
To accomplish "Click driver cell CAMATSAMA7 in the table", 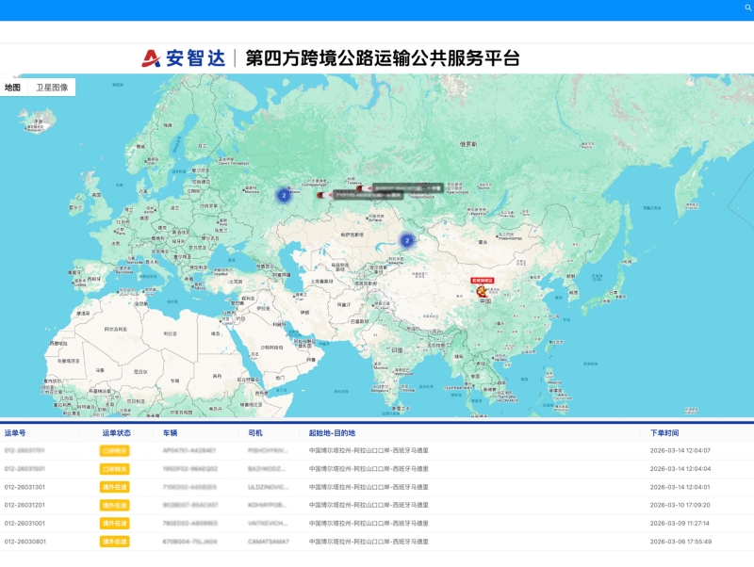I will [x=269, y=542].
